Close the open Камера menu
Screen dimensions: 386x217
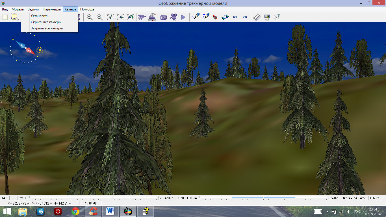click(x=70, y=9)
